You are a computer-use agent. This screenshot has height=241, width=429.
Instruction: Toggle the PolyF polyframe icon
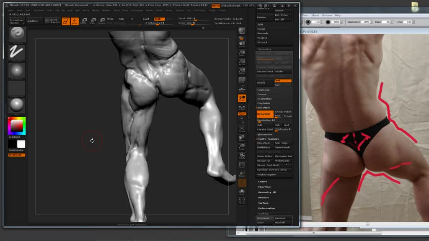click(242, 165)
